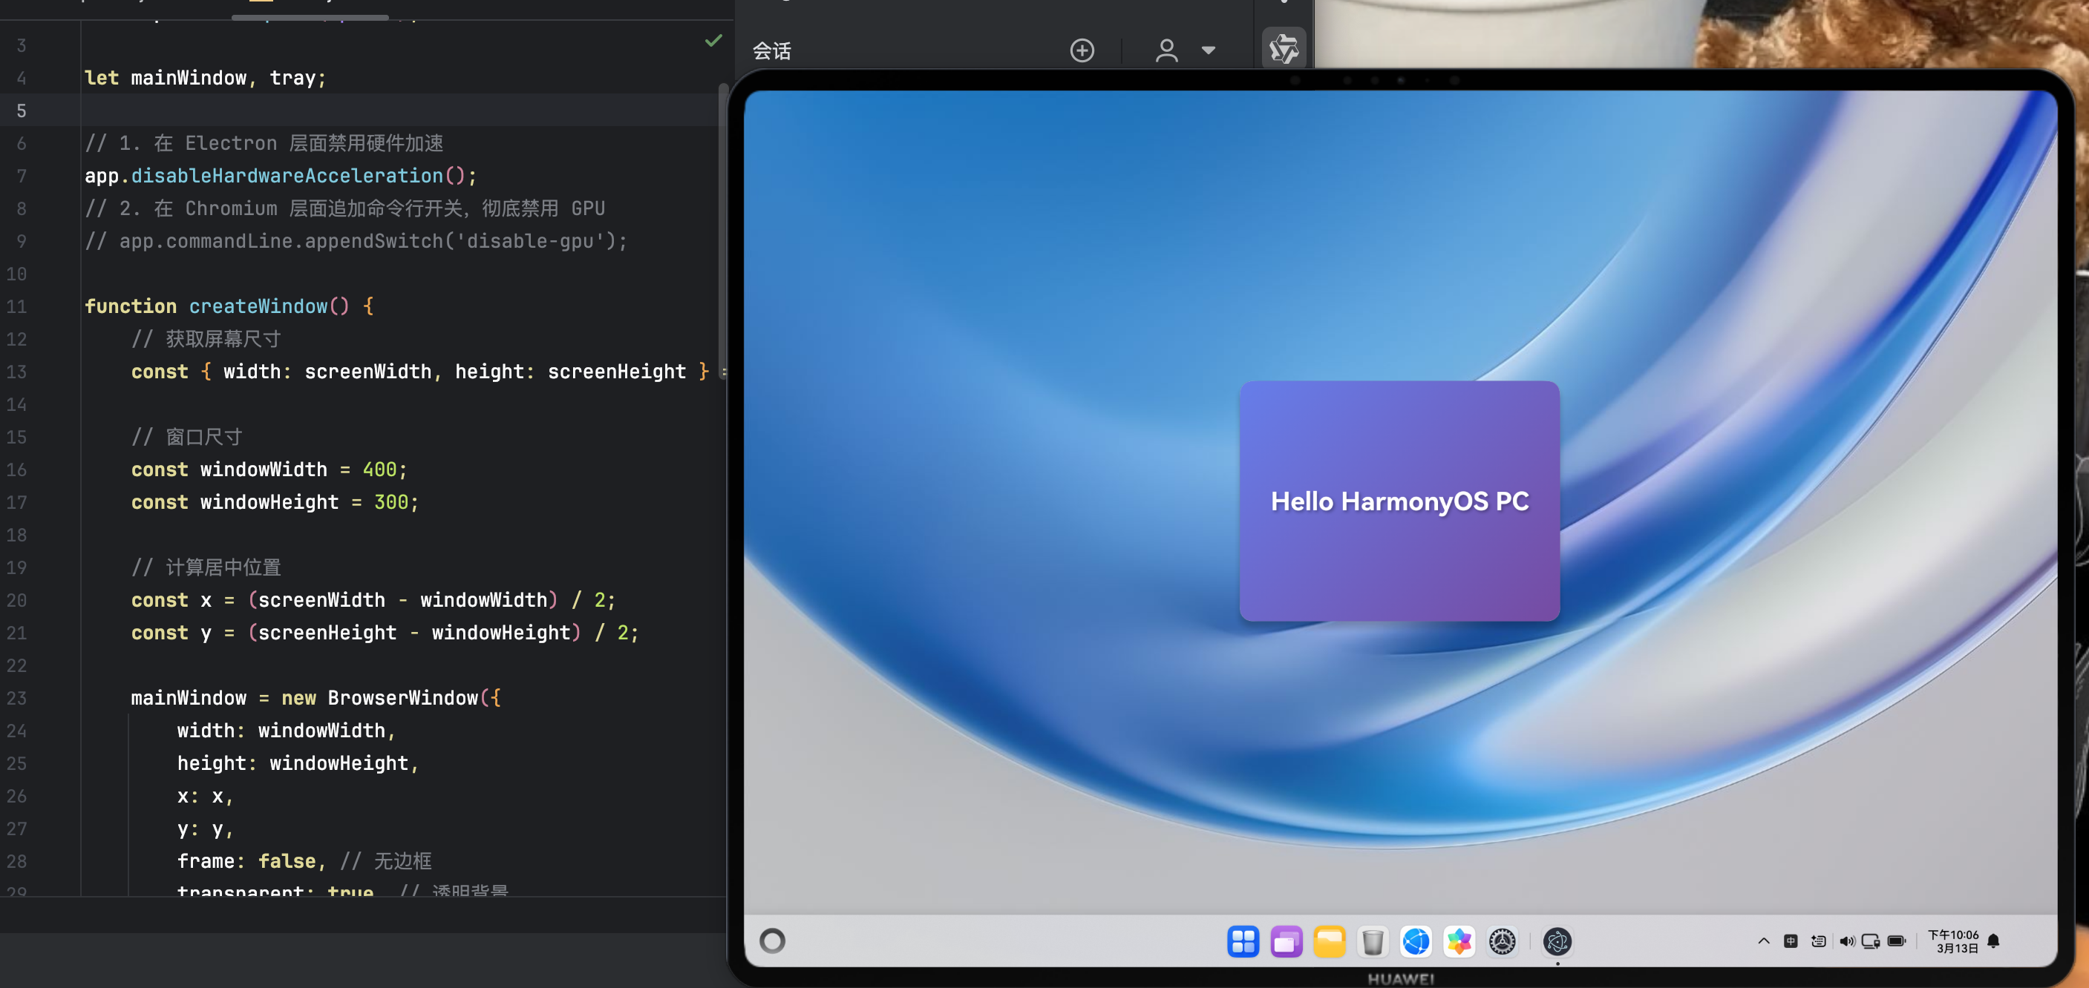This screenshot has width=2089, height=988.
Task: Open the purple multi-window app in dock
Action: point(1287,941)
